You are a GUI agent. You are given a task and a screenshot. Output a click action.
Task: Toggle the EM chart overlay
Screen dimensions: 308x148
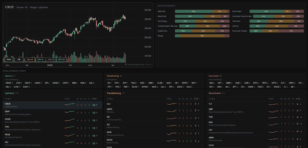(x=19, y=59)
